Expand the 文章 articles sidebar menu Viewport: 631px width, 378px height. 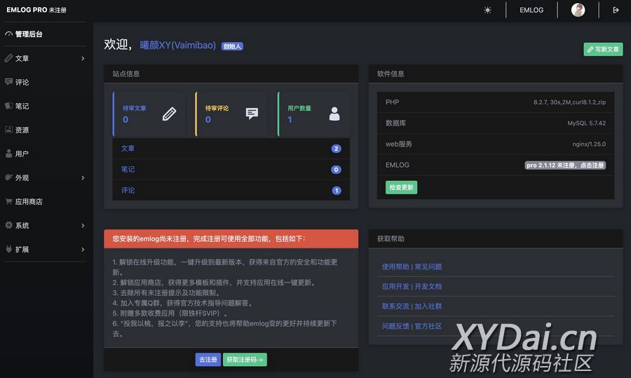pos(45,58)
